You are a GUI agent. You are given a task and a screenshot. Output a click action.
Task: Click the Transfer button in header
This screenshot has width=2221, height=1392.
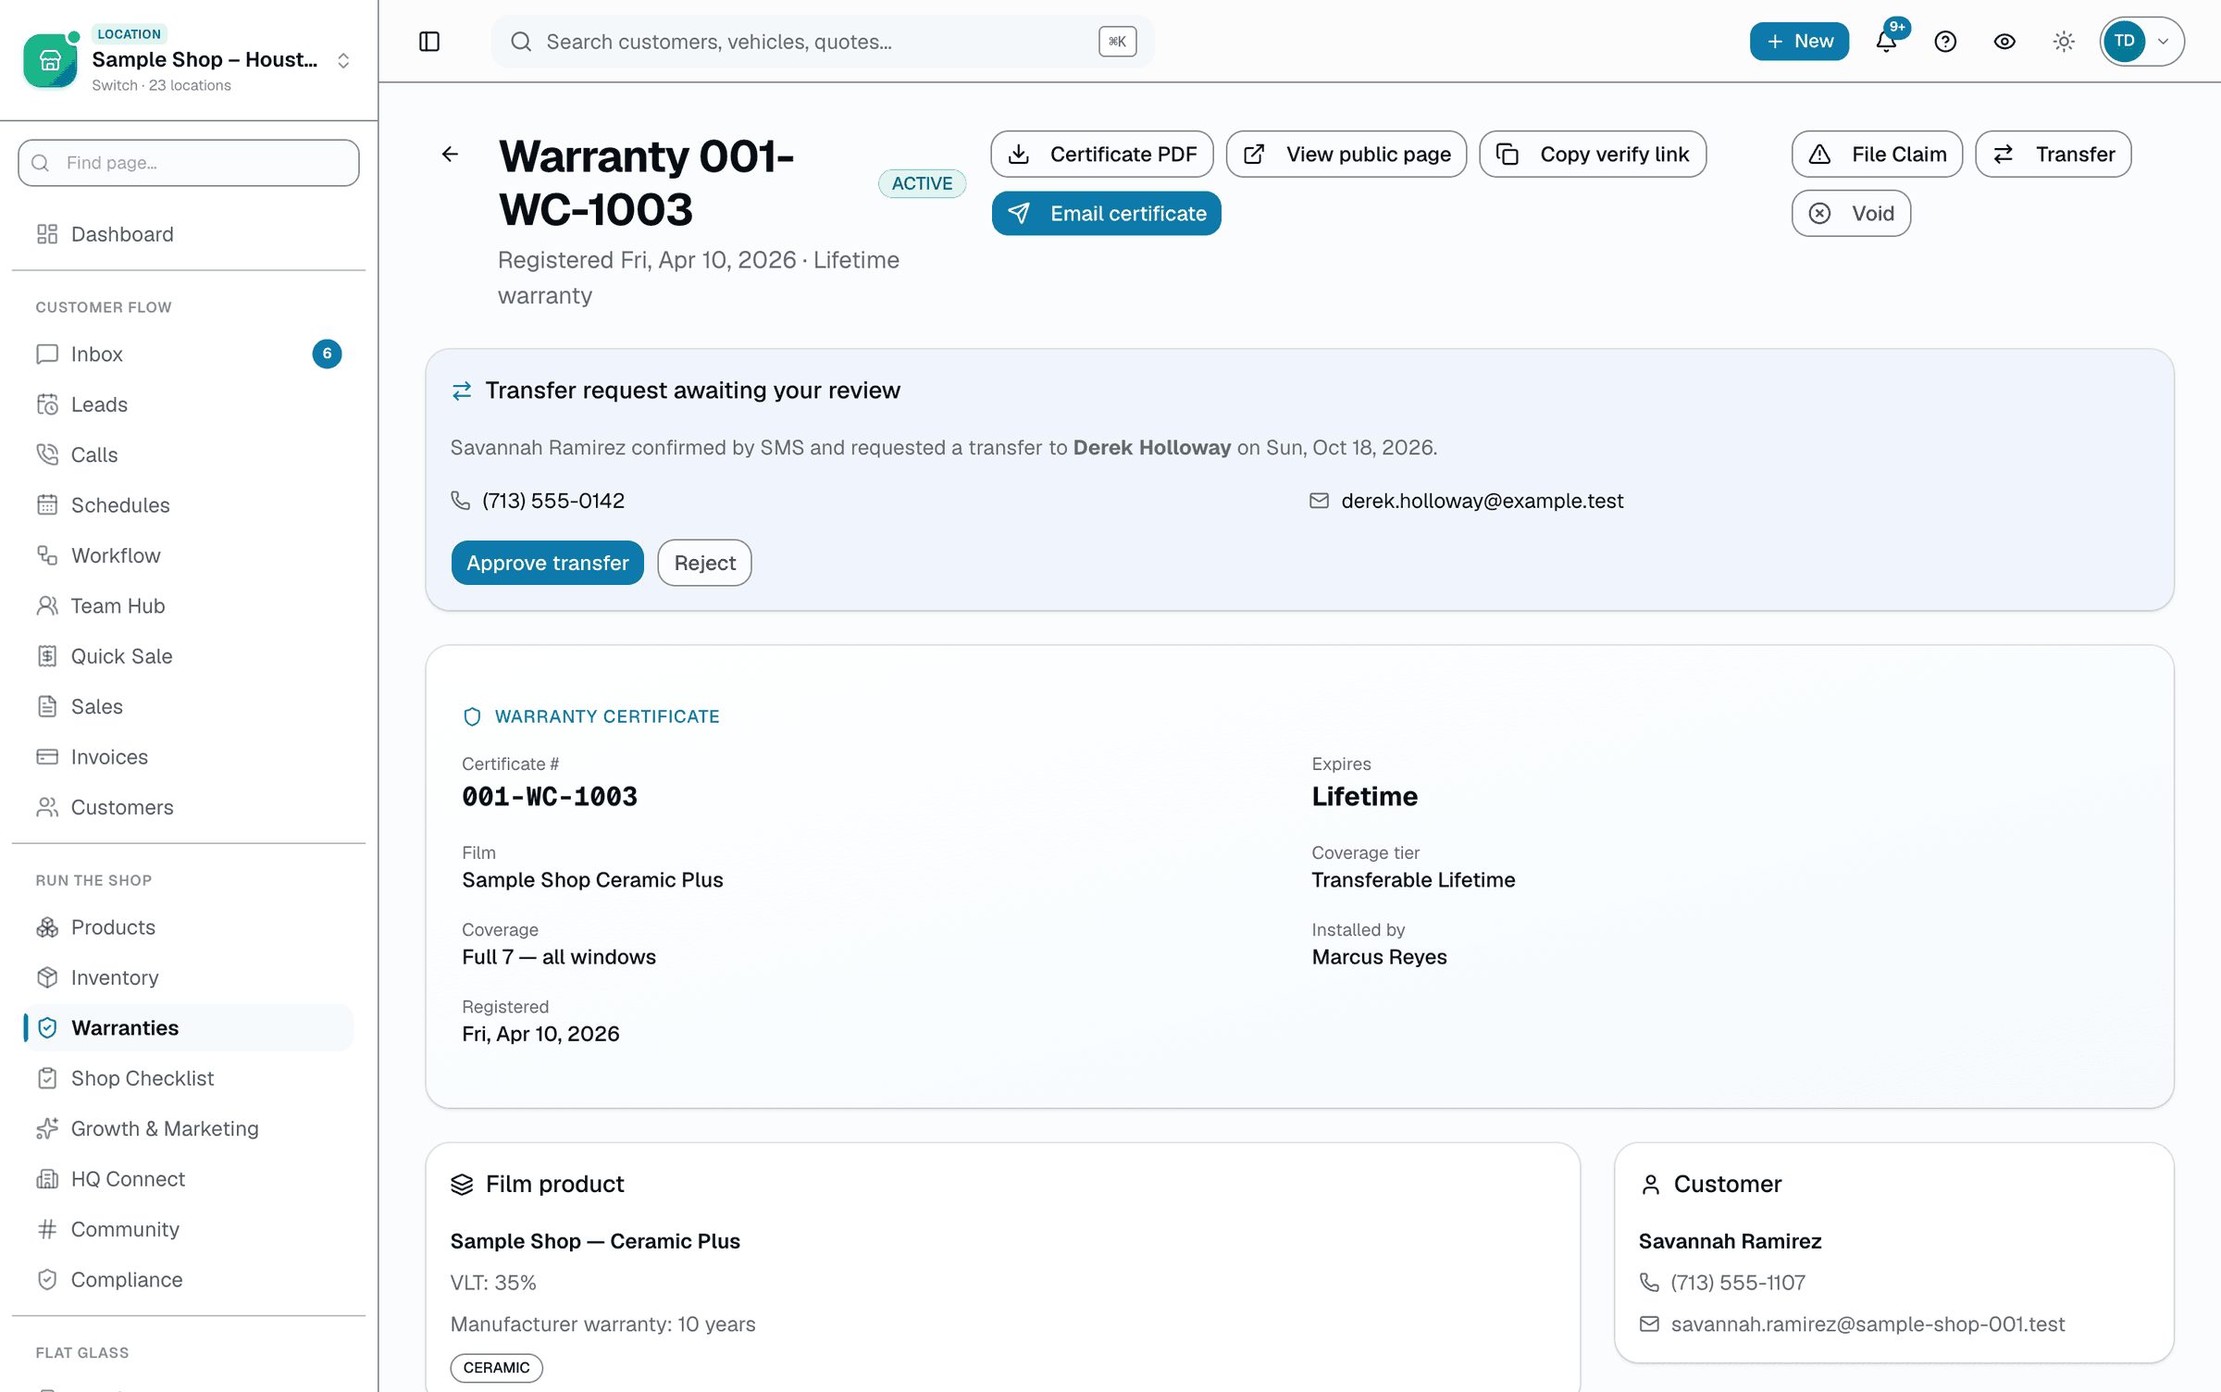[2053, 154]
